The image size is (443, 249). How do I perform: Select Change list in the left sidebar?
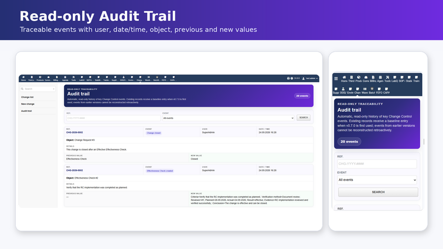tap(28, 97)
